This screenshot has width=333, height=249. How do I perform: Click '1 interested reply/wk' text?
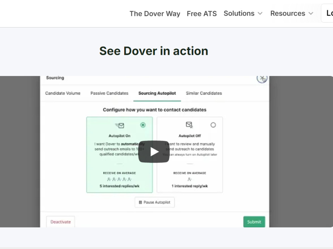pos(190,186)
